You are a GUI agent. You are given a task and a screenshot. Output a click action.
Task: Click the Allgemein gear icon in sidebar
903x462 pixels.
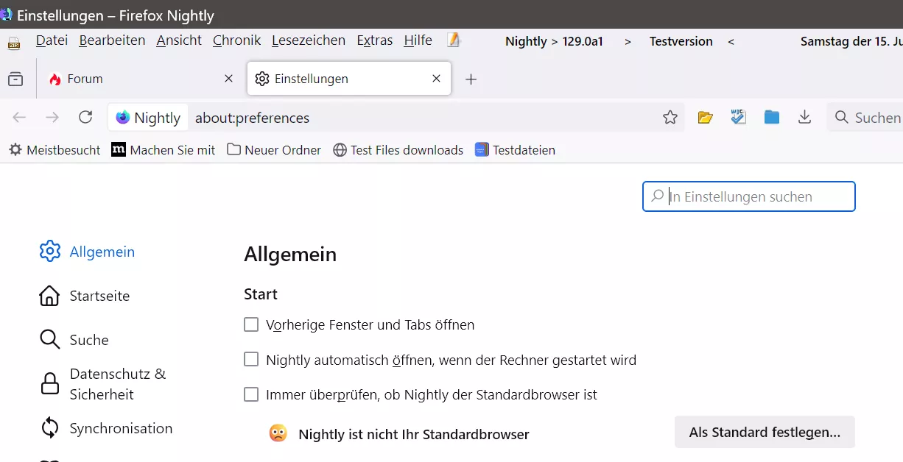pyautogui.click(x=49, y=251)
